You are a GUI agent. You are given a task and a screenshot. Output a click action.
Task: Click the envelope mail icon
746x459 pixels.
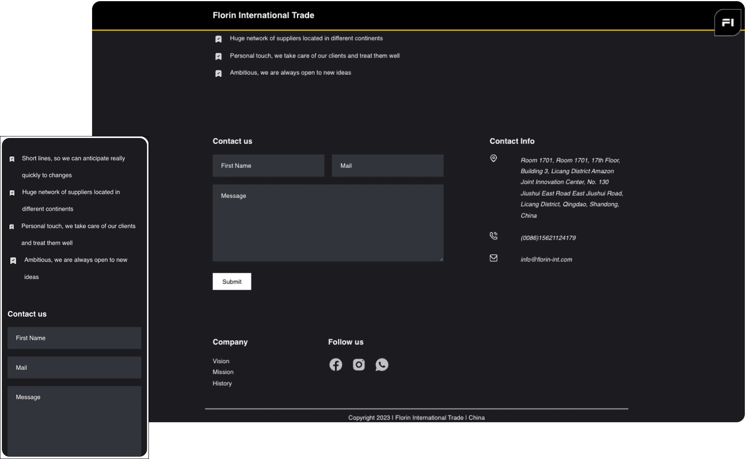coord(493,258)
